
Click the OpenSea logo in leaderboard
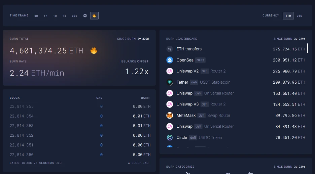[170, 60]
